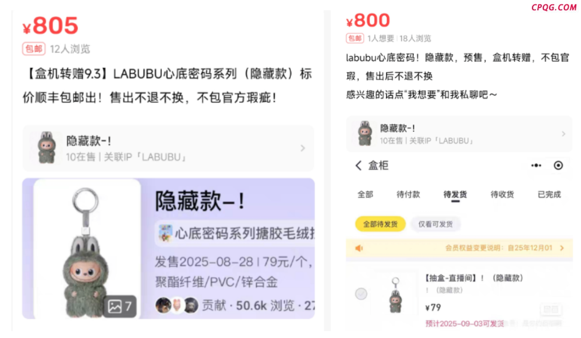Tap the back arrow beside 盒柜
The image size is (581, 338).
358,166
